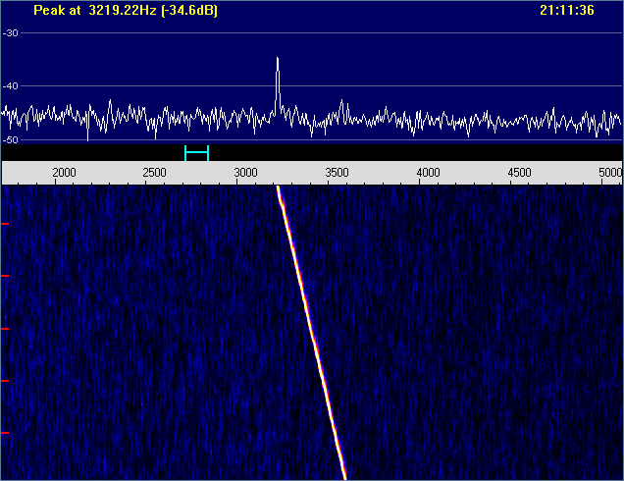624x481 pixels.
Task: Click the -30 dB amplitude scale label
Action: (x=11, y=33)
